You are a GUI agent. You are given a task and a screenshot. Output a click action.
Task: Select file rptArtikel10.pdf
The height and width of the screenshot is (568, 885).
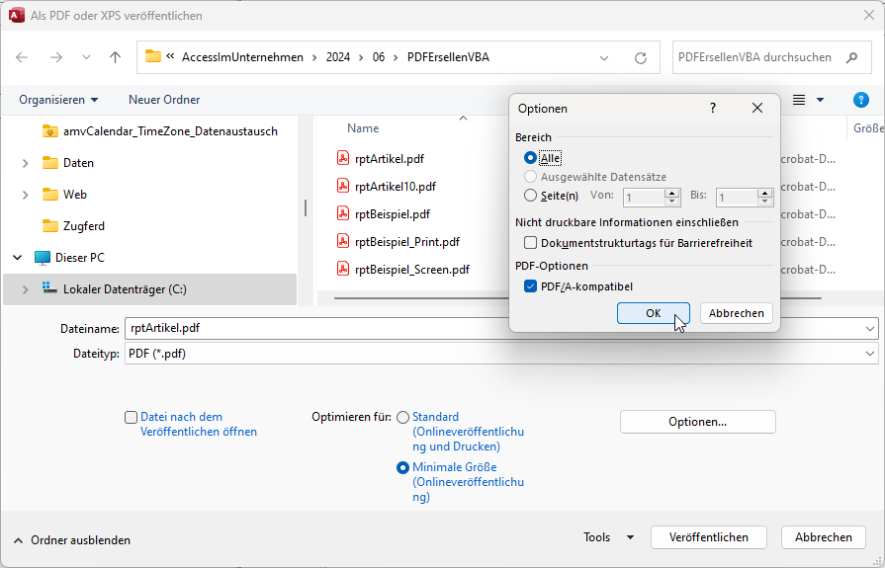click(x=396, y=187)
